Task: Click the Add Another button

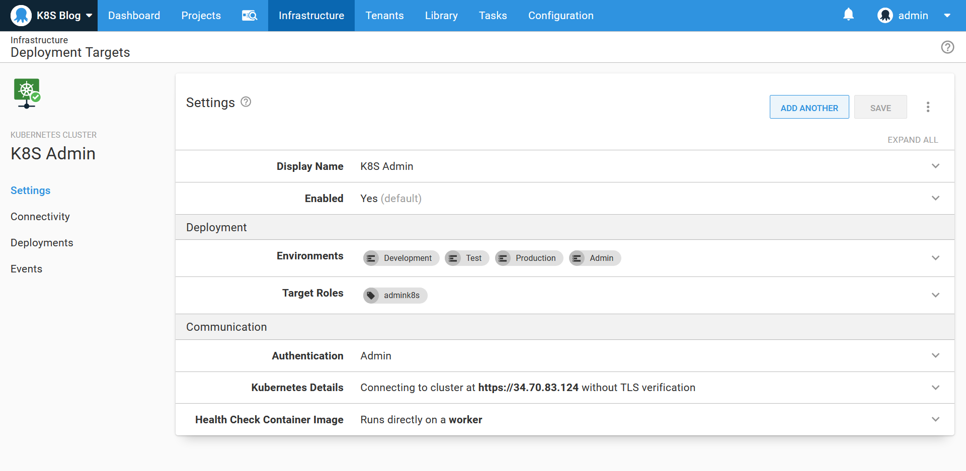Action: pos(809,108)
